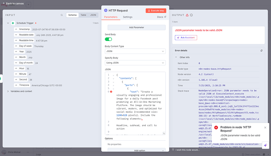Screen dimensions: 271x156
Task: Collapse the Other info section
Action: coord(176,57)
